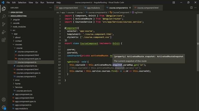Open courses.component.spec.ts file
The width and height of the screenshot is (199, 111).
pos(31,73)
